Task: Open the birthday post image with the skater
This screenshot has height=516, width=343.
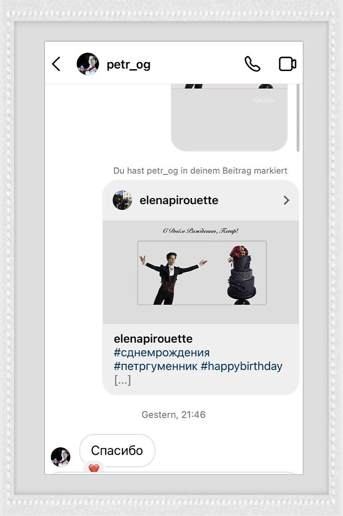Action: (x=202, y=272)
